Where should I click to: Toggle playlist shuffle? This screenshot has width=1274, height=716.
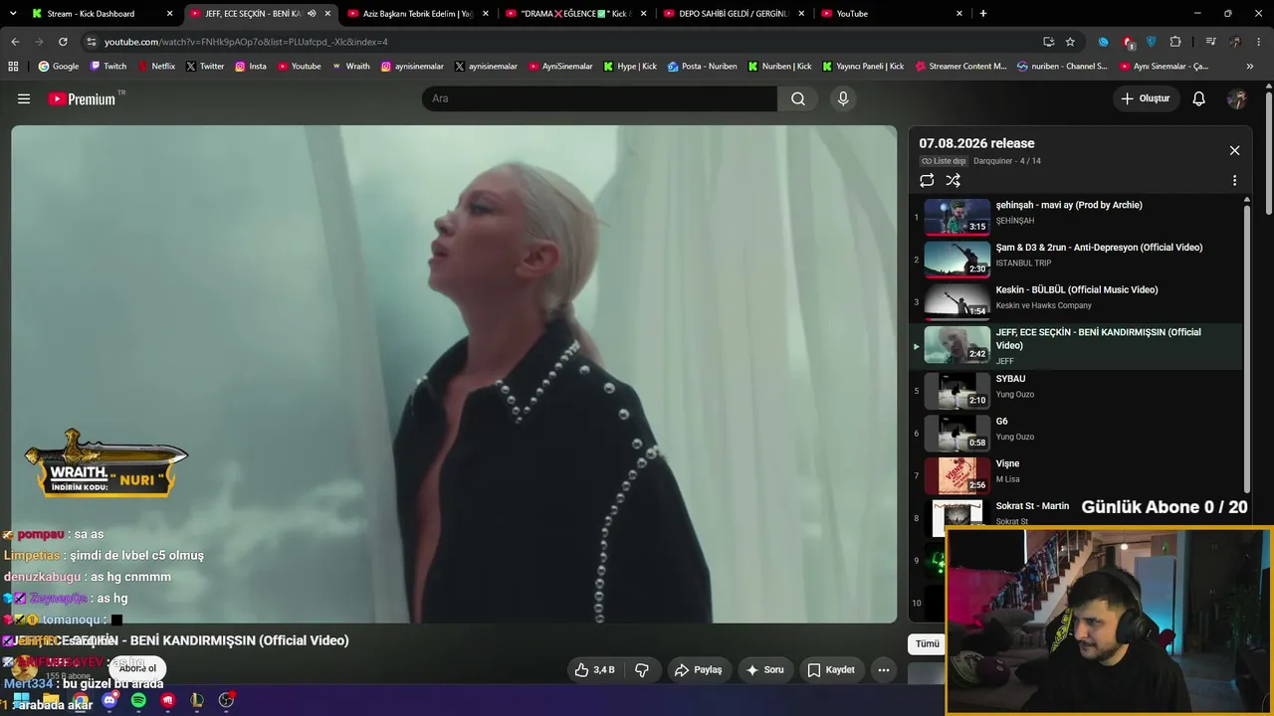(x=953, y=180)
